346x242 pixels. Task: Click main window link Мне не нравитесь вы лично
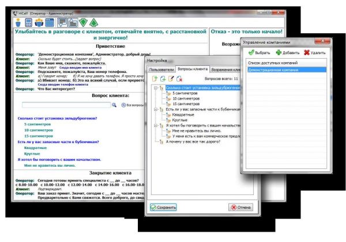coord(50,166)
